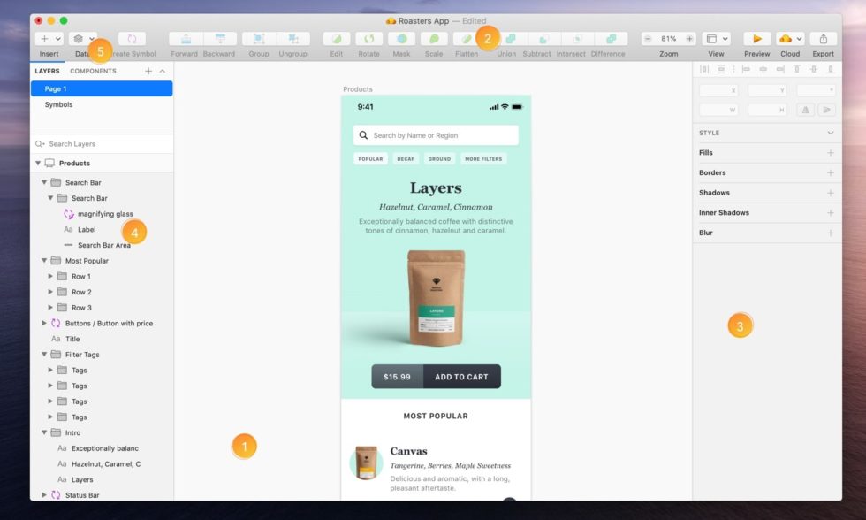The height and width of the screenshot is (520, 866).
Task: Send layer Backward using toolbar icon
Action: [220, 39]
